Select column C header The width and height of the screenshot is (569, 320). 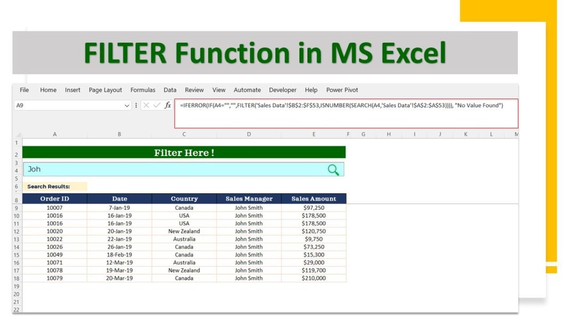coord(184,134)
